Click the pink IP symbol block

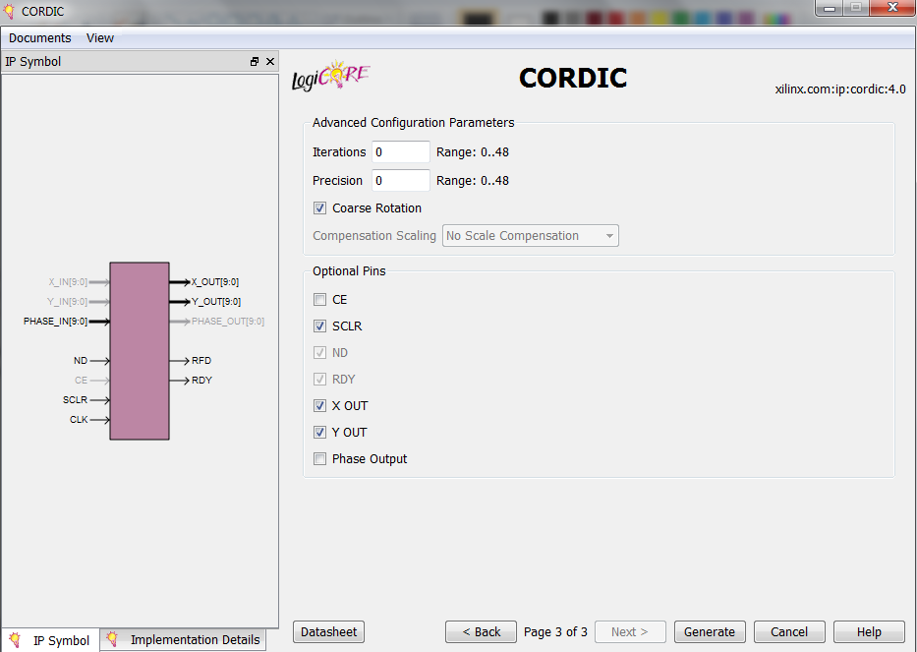(140, 350)
